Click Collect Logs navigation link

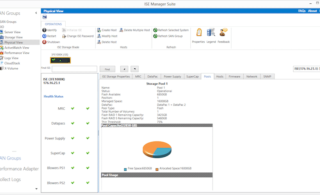coord(10,179)
